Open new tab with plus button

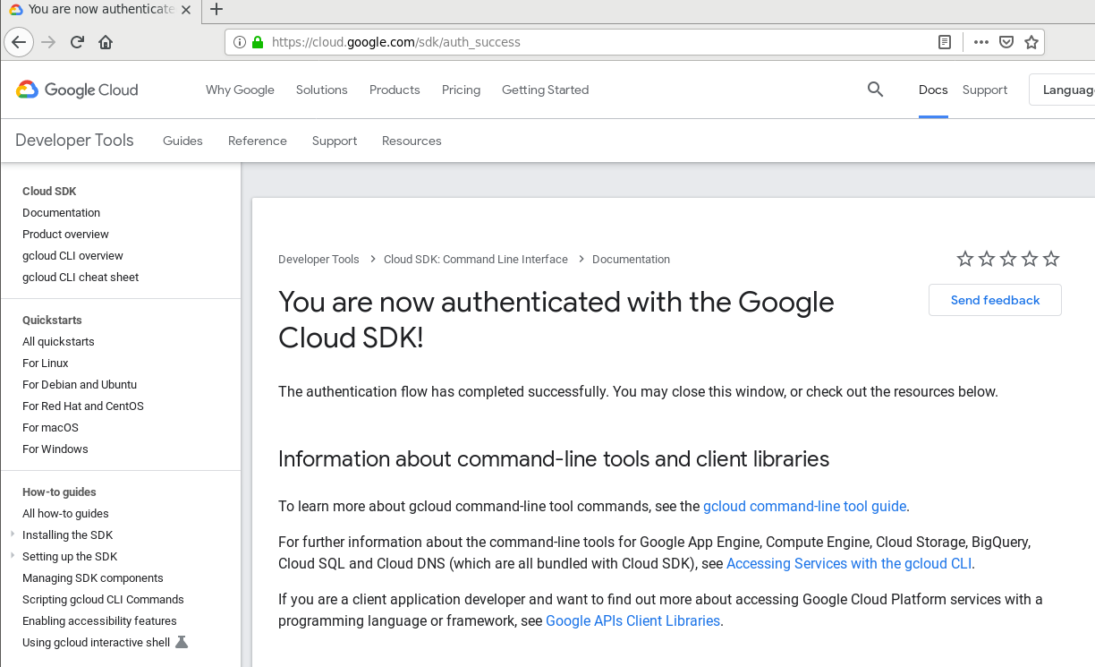tap(216, 10)
